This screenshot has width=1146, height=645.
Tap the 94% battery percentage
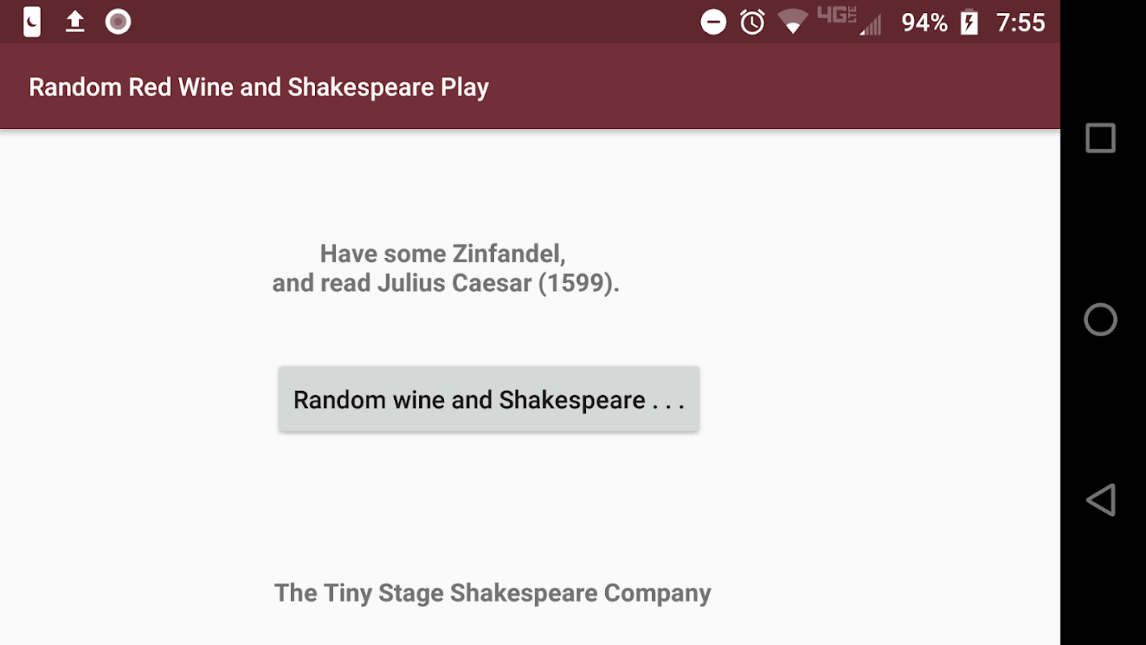coord(924,23)
